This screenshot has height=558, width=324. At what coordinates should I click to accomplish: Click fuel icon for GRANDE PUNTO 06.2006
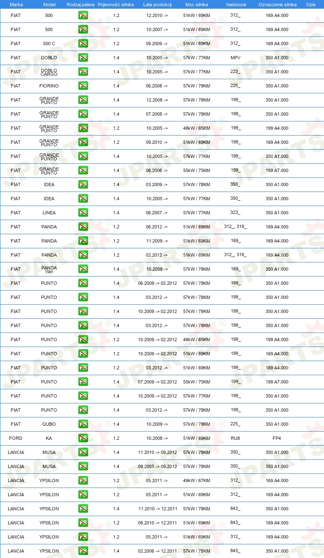click(83, 170)
